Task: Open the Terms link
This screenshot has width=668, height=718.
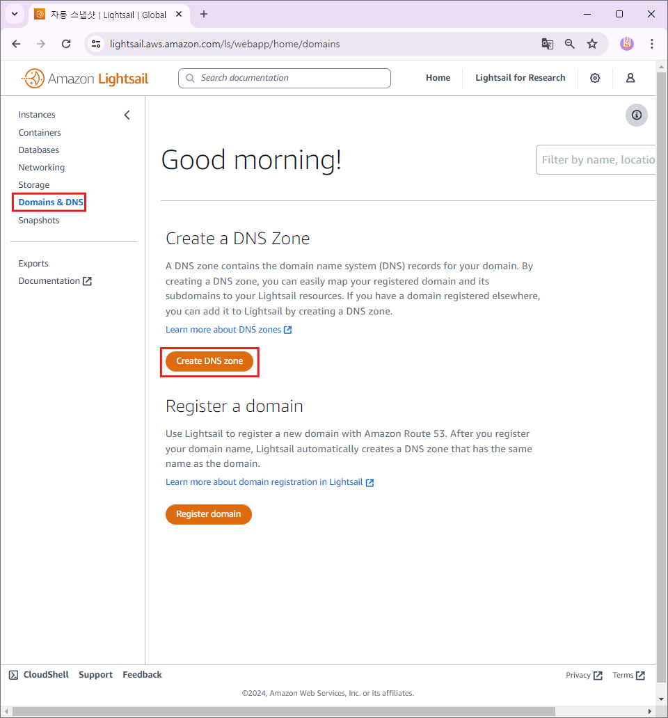Action: tap(628, 675)
